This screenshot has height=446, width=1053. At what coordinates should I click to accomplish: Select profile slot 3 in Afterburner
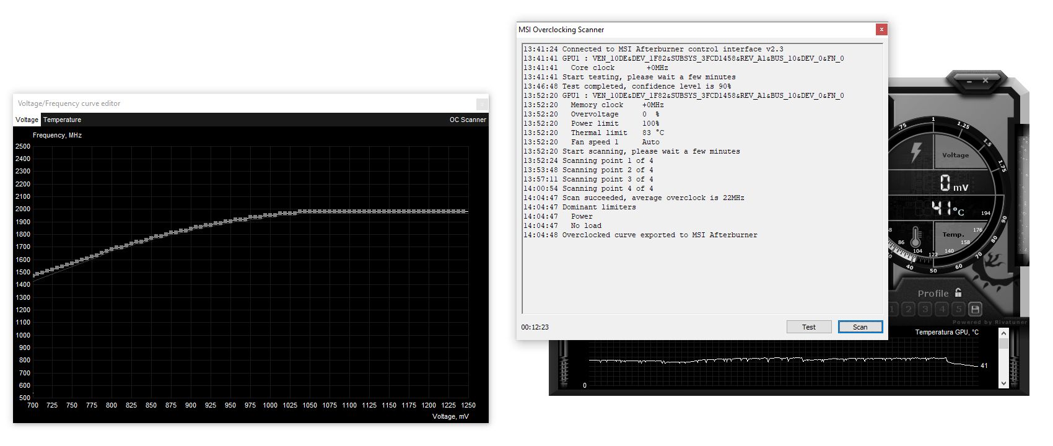pos(925,309)
